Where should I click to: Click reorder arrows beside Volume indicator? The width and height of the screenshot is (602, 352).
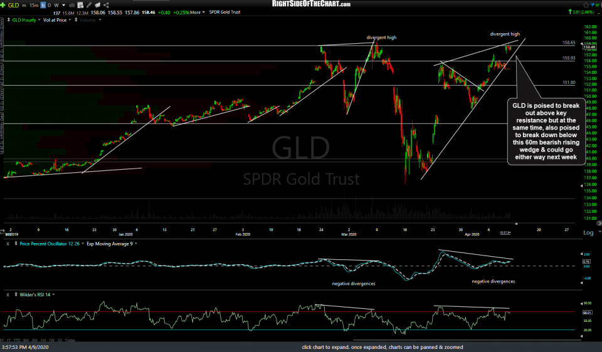pos(76,19)
